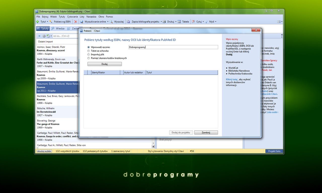The height and width of the screenshot is (193, 322).
Task: Select Asimov Kosmos, dinozaury, uczeni entry
Action: [57, 50]
